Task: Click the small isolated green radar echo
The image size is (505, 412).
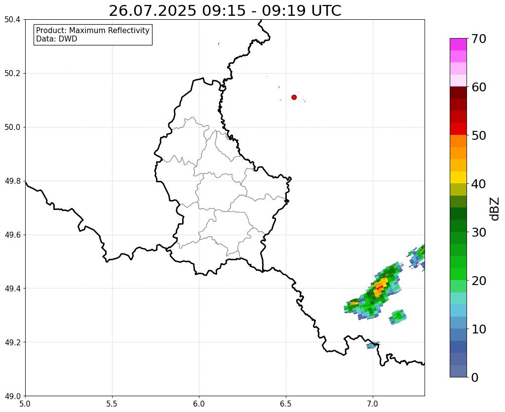Action: click(x=398, y=317)
